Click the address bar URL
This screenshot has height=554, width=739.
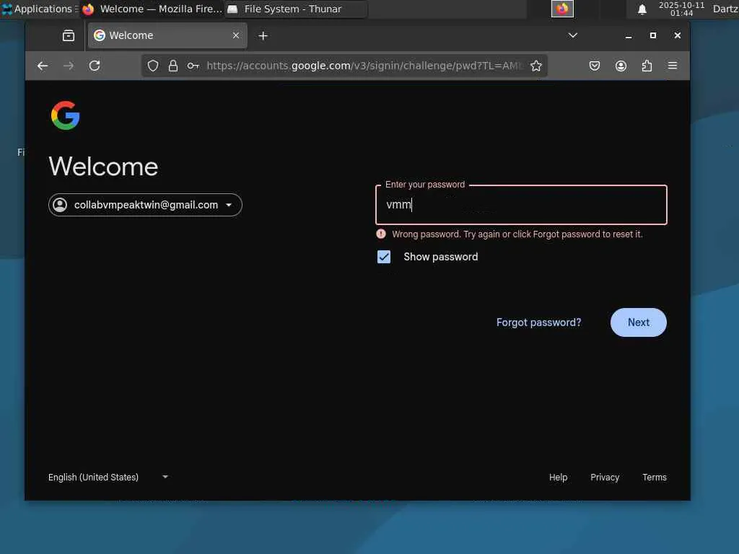pos(365,66)
